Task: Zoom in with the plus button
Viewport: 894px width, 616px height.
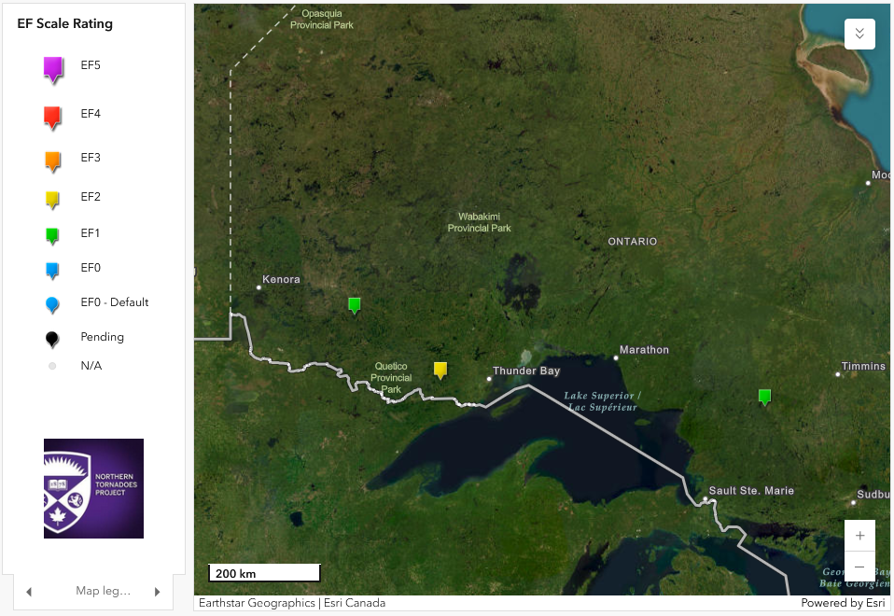Action: point(859,536)
